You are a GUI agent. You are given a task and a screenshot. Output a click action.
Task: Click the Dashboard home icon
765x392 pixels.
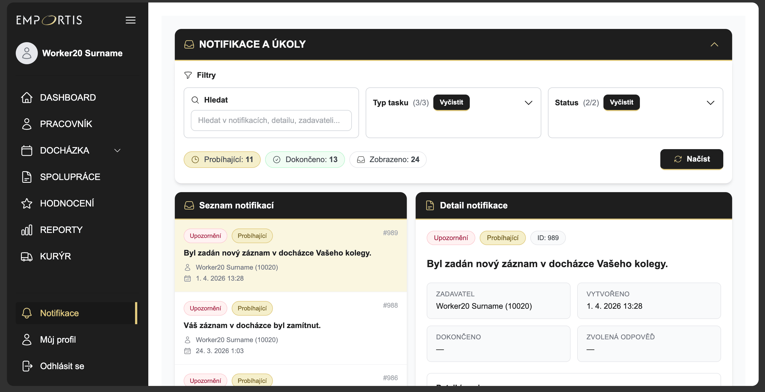(x=27, y=97)
